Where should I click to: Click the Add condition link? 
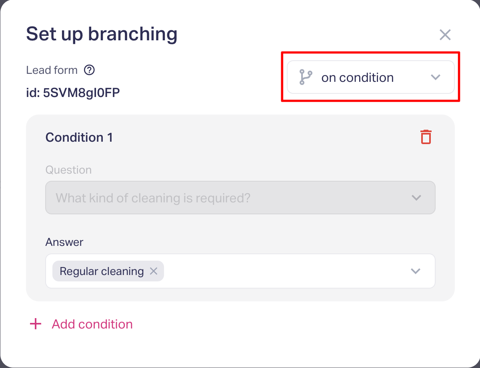[x=92, y=324]
